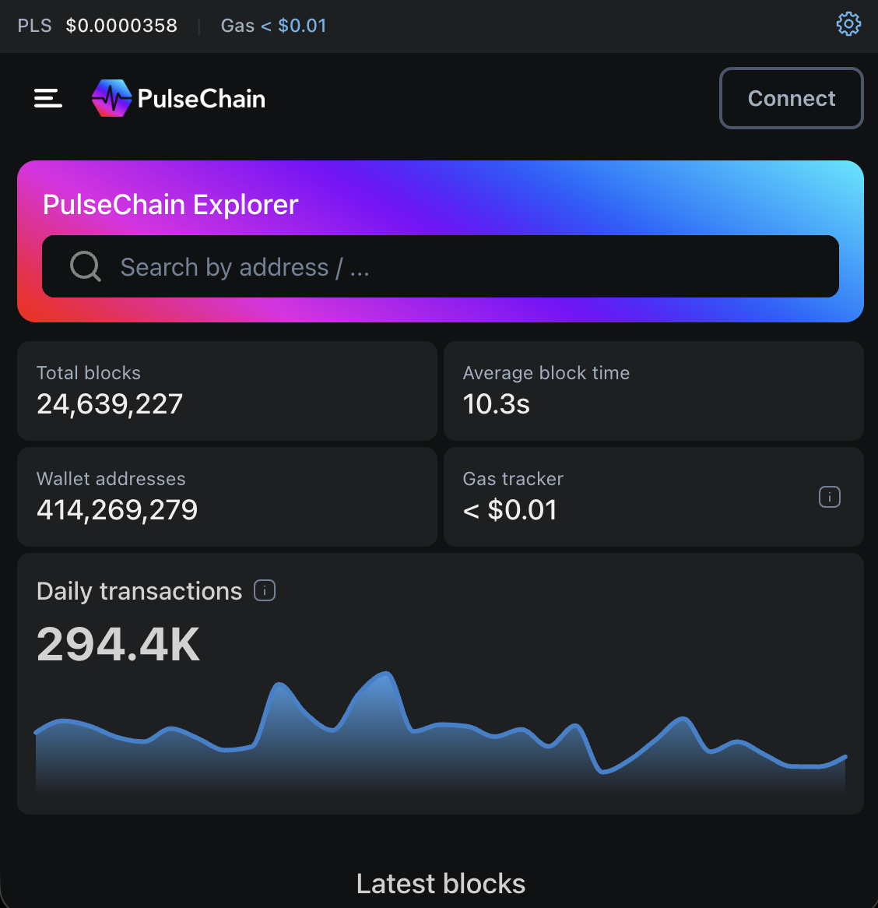Click the Gas tracker info icon
878x908 pixels.
[830, 497]
